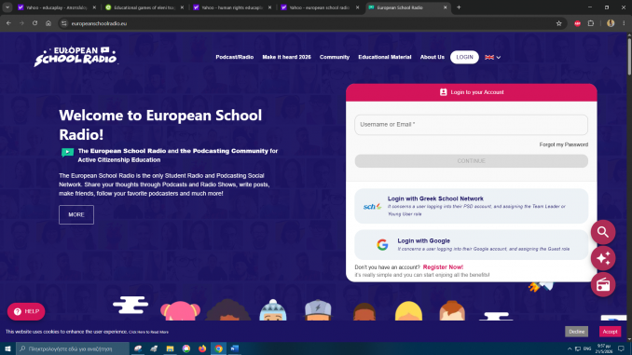Open the radio player floating button
This screenshot has width=632, height=355.
[x=603, y=285]
